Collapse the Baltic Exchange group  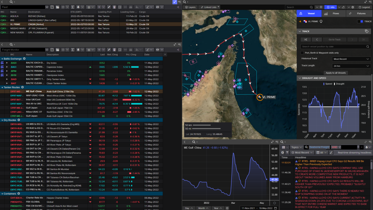coord(2,59)
